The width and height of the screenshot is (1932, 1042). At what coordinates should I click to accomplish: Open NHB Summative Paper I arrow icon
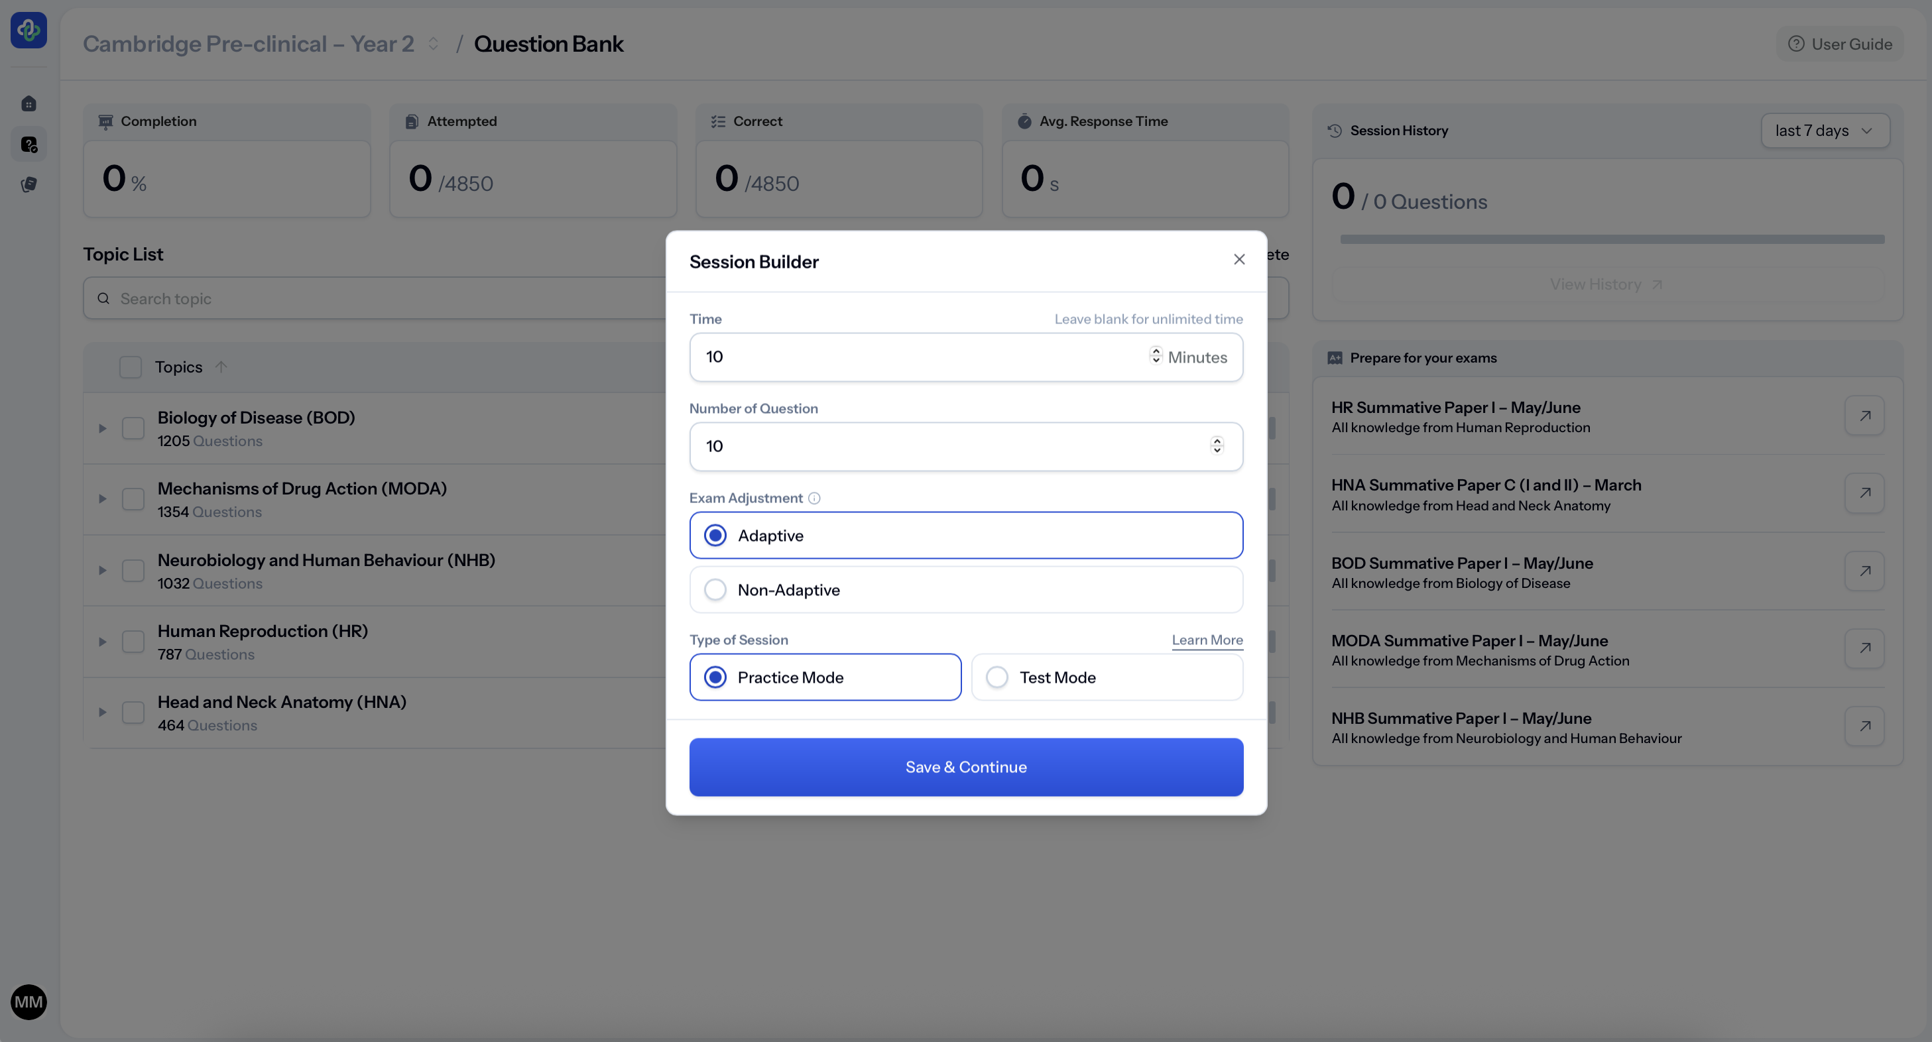pyautogui.click(x=1864, y=726)
